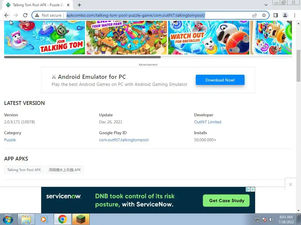Click the taskbar clock showing 8:03 AM
This screenshot has width=301, height=225.
click(x=286, y=219)
